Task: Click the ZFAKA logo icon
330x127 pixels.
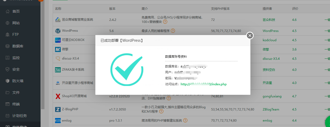Action: pyautogui.click(x=58, y=70)
